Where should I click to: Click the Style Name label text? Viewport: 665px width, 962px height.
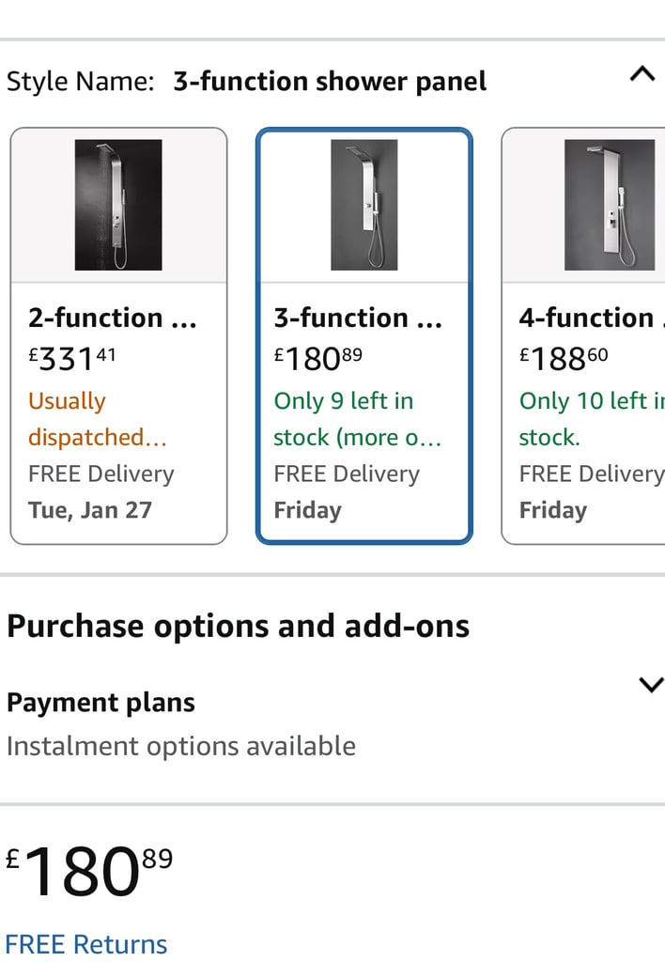[x=81, y=82]
